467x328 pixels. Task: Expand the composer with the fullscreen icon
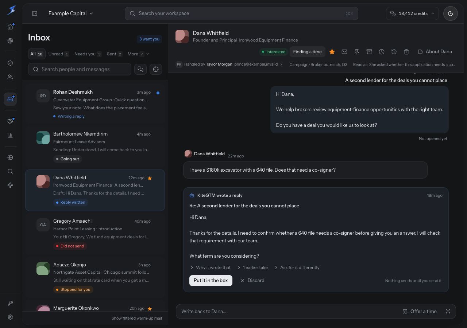(448, 311)
